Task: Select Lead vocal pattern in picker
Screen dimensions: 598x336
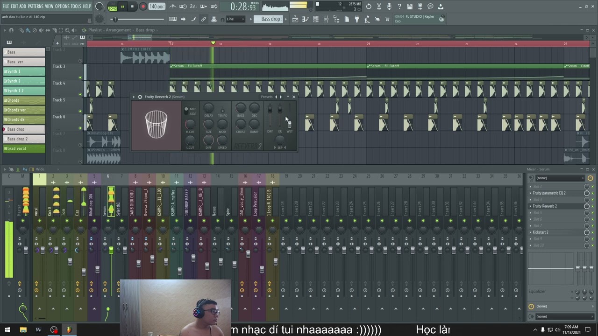Action: point(24,148)
